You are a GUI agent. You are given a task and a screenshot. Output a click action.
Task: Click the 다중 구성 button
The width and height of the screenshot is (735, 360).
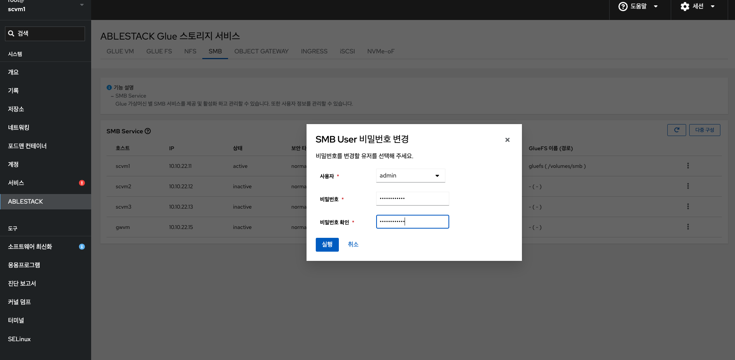[x=704, y=130]
